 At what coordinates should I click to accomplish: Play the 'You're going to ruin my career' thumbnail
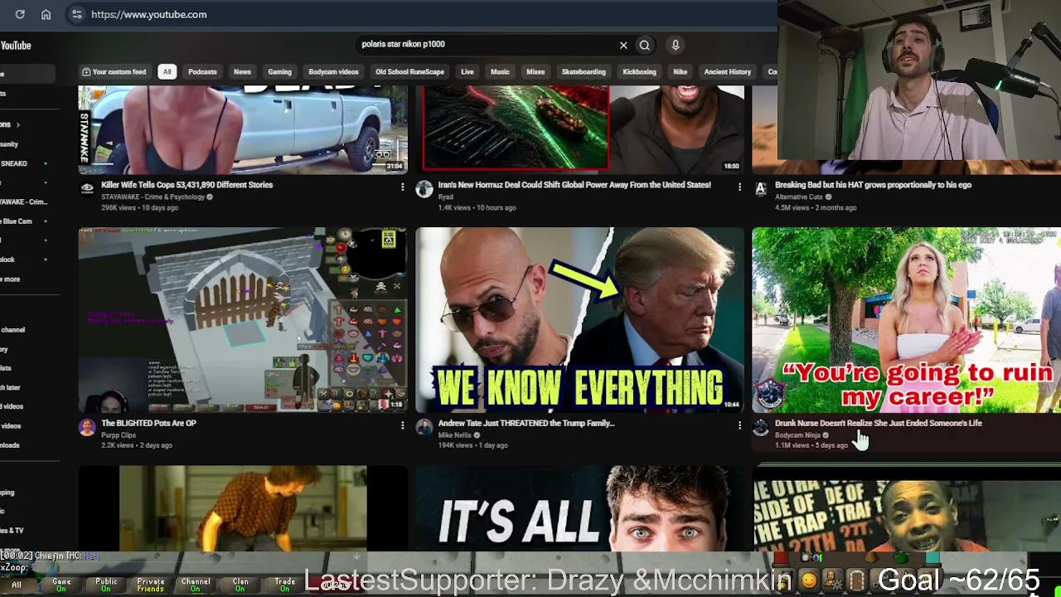(x=906, y=320)
